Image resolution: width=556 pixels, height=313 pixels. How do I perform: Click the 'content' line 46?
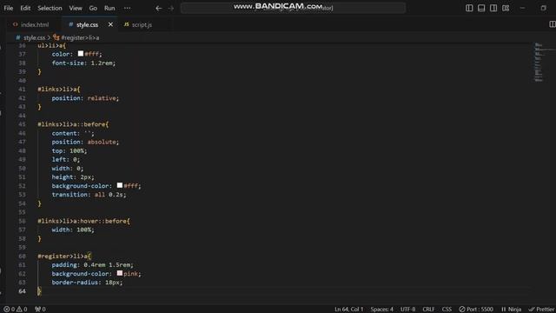pos(73,133)
